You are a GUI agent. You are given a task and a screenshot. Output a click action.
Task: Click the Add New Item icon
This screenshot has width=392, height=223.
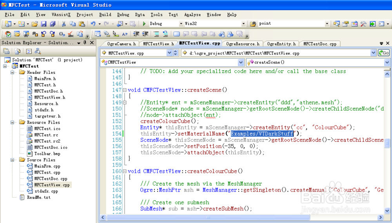(x=22, y=24)
